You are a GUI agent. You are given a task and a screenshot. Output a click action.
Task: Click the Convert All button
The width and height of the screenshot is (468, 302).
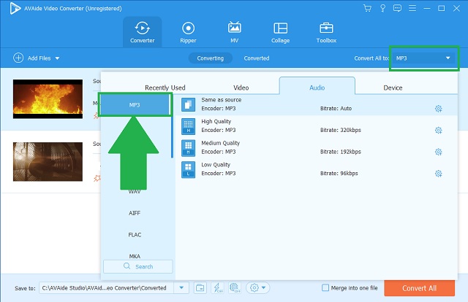click(419, 288)
